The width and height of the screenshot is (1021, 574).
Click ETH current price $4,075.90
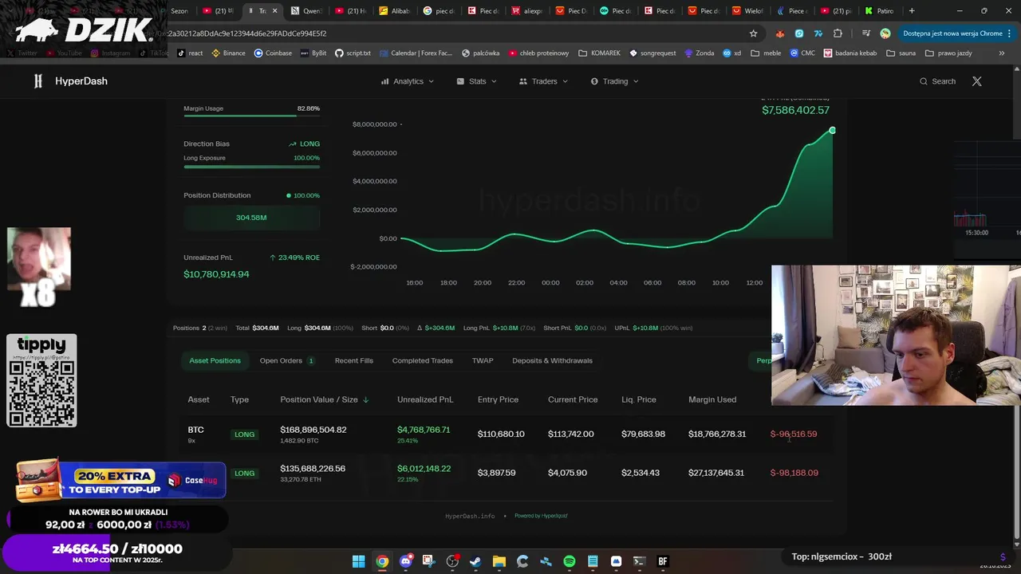[567, 473]
